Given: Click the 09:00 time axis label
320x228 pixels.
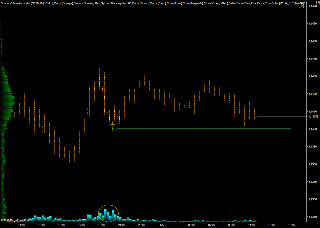Looking at the screenshot, I should (x=232, y=225).
